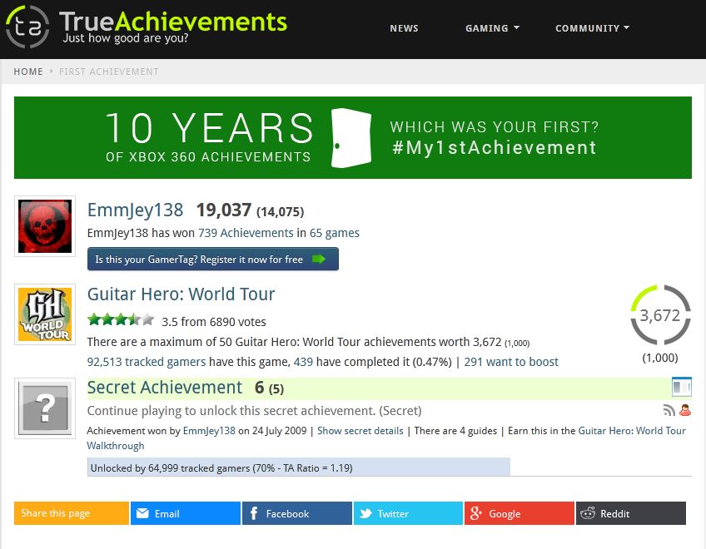Click the panel layout icon in achievement header
Screen dimensions: 706x549
[x=681, y=387]
